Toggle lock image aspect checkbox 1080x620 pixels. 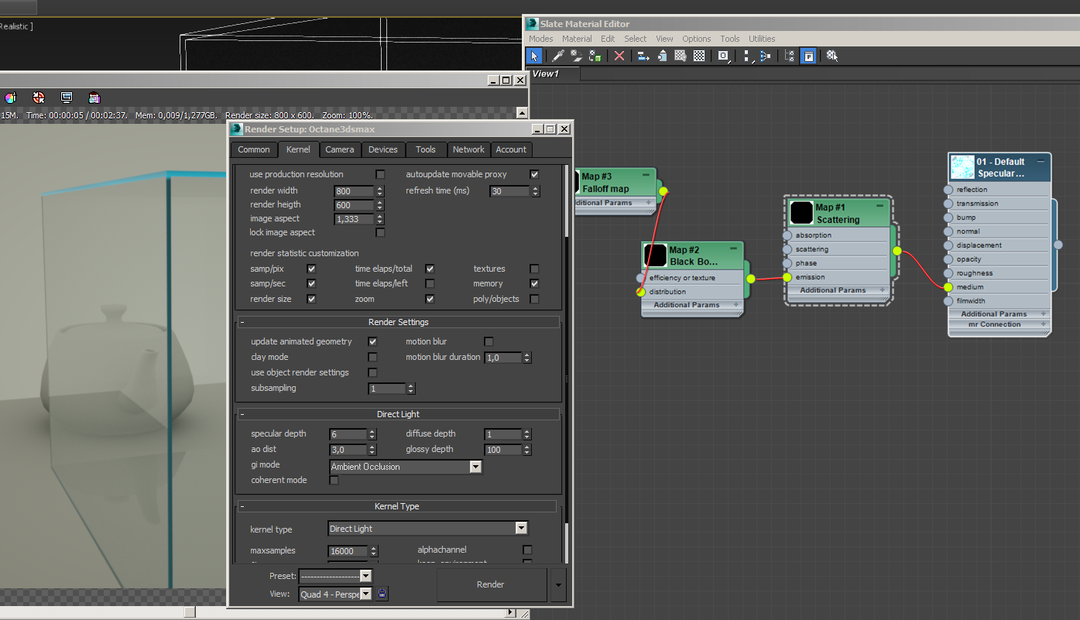tap(380, 232)
